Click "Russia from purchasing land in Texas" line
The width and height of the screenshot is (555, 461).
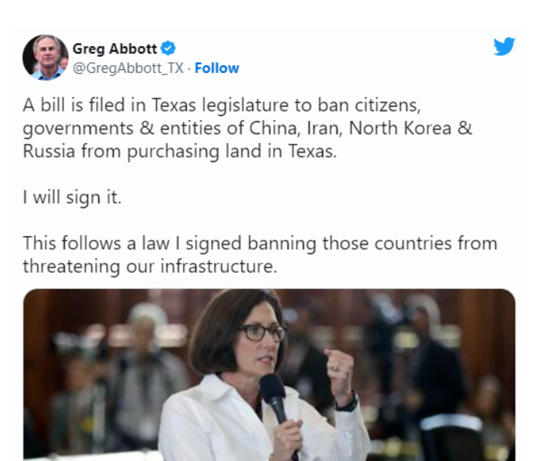point(180,151)
